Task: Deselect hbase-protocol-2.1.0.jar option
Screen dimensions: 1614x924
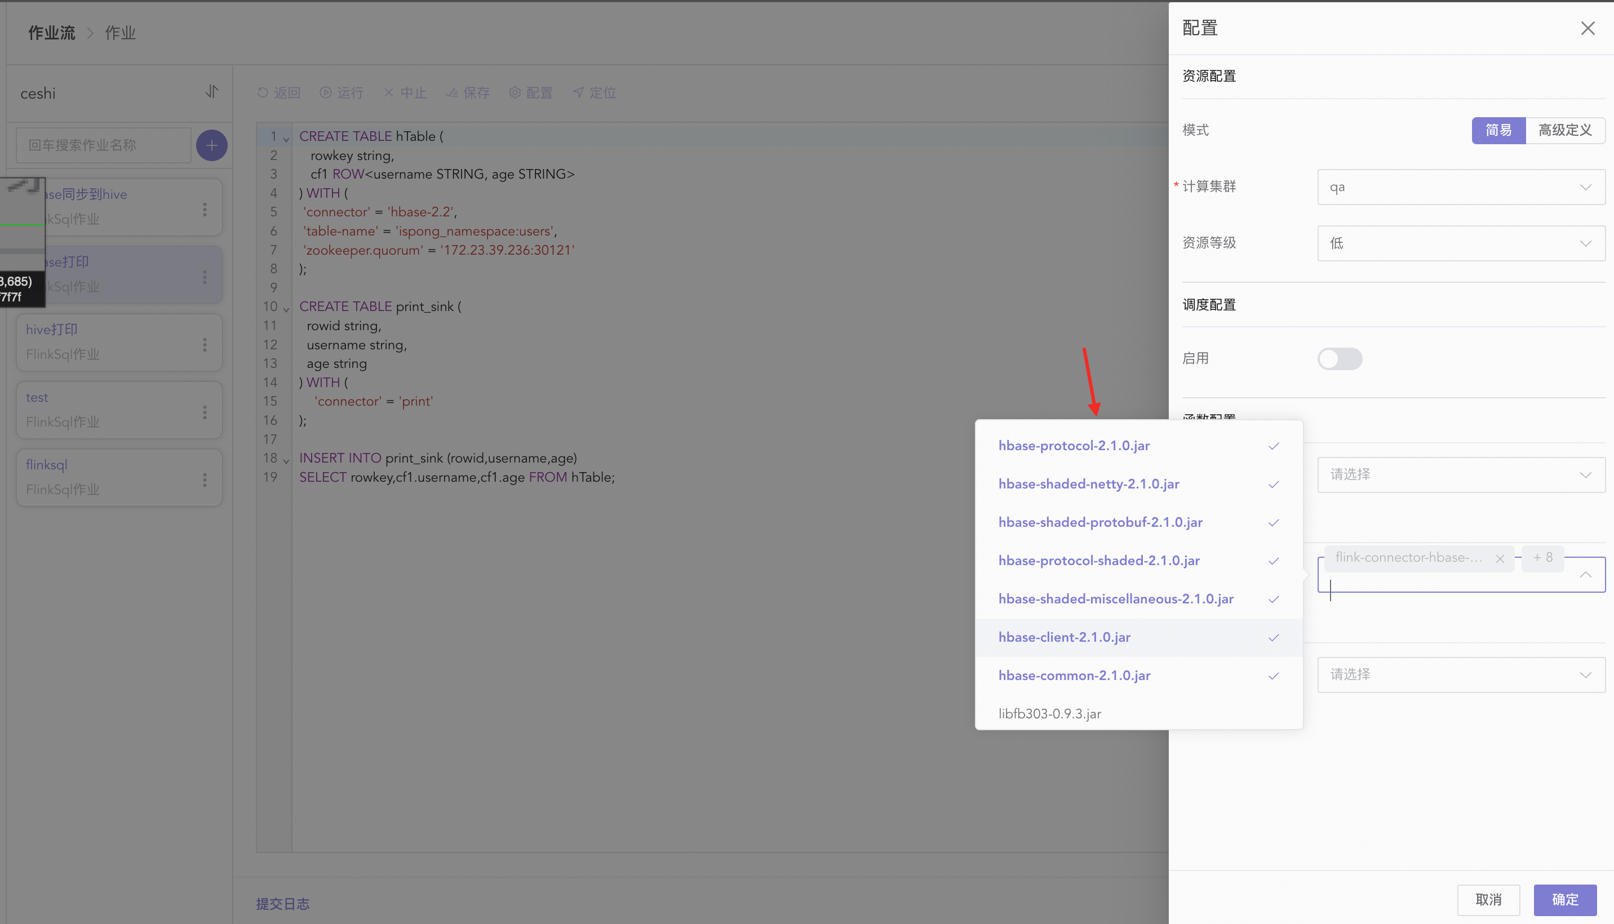Action: click(x=1138, y=446)
